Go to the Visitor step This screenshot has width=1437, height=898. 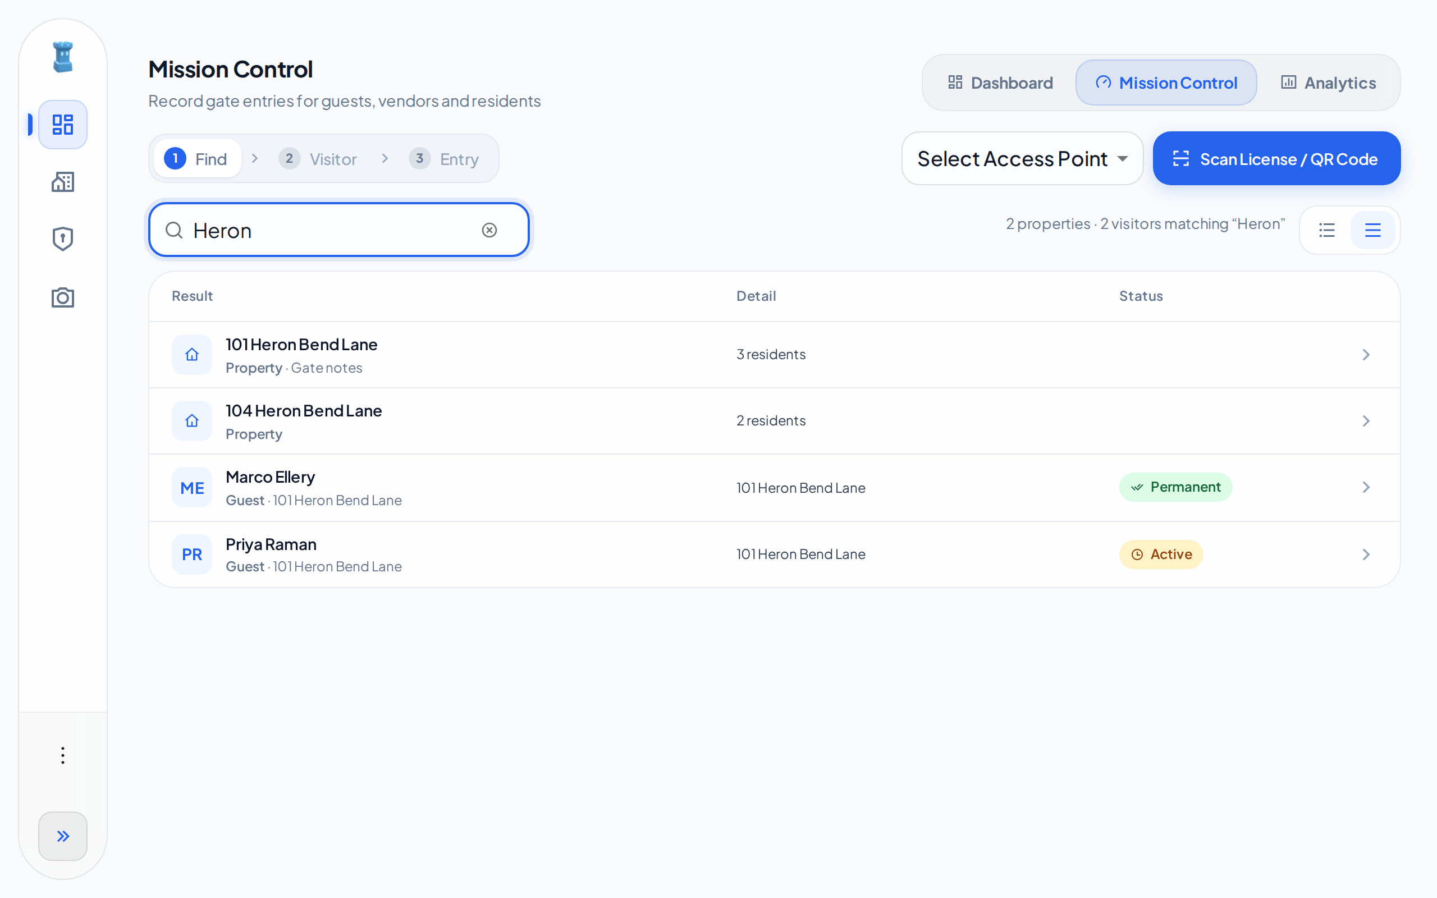[318, 159]
